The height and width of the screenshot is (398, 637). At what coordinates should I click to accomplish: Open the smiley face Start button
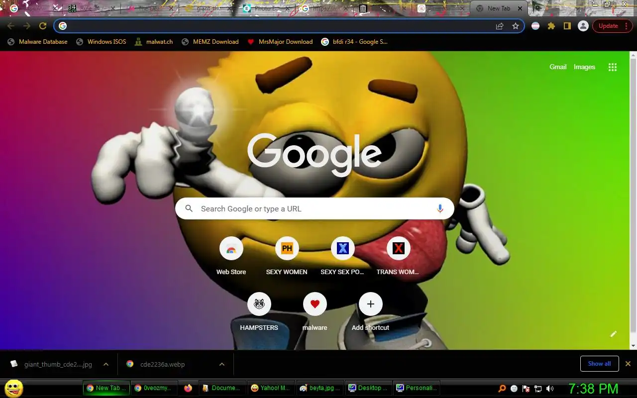14,388
